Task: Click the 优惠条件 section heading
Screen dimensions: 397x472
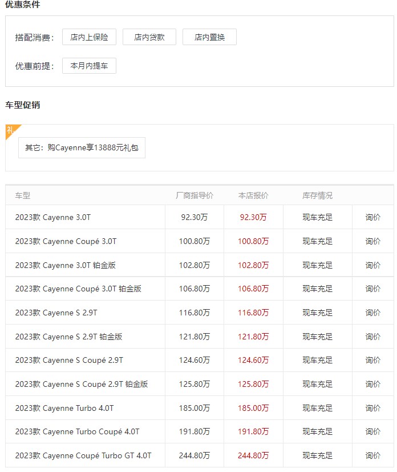Action: tap(23, 4)
